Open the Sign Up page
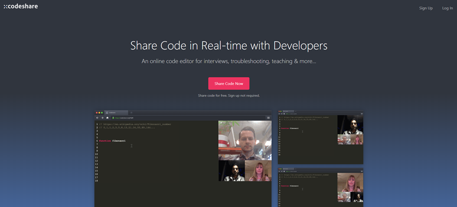Viewport: 457px width, 207px height. (426, 8)
